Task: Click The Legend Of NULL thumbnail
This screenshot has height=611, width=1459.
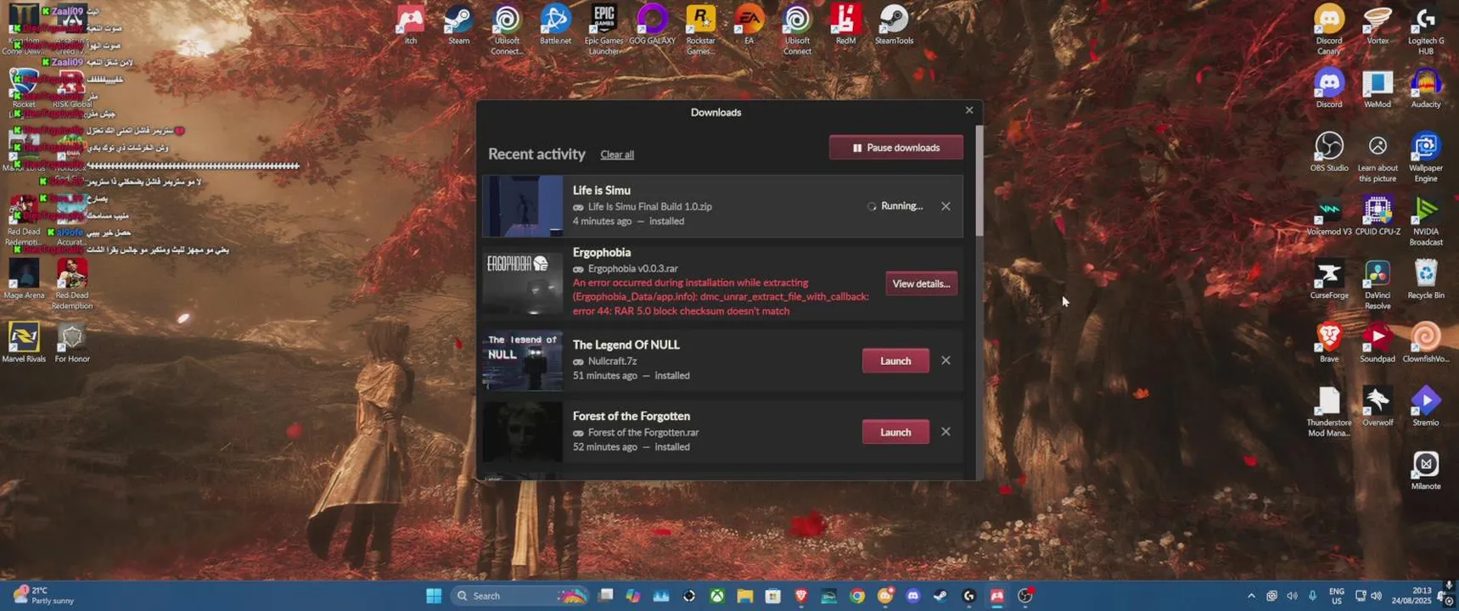Action: (523, 361)
